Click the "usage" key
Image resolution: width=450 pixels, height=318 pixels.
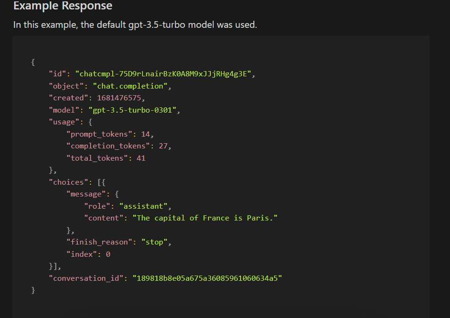click(64, 122)
